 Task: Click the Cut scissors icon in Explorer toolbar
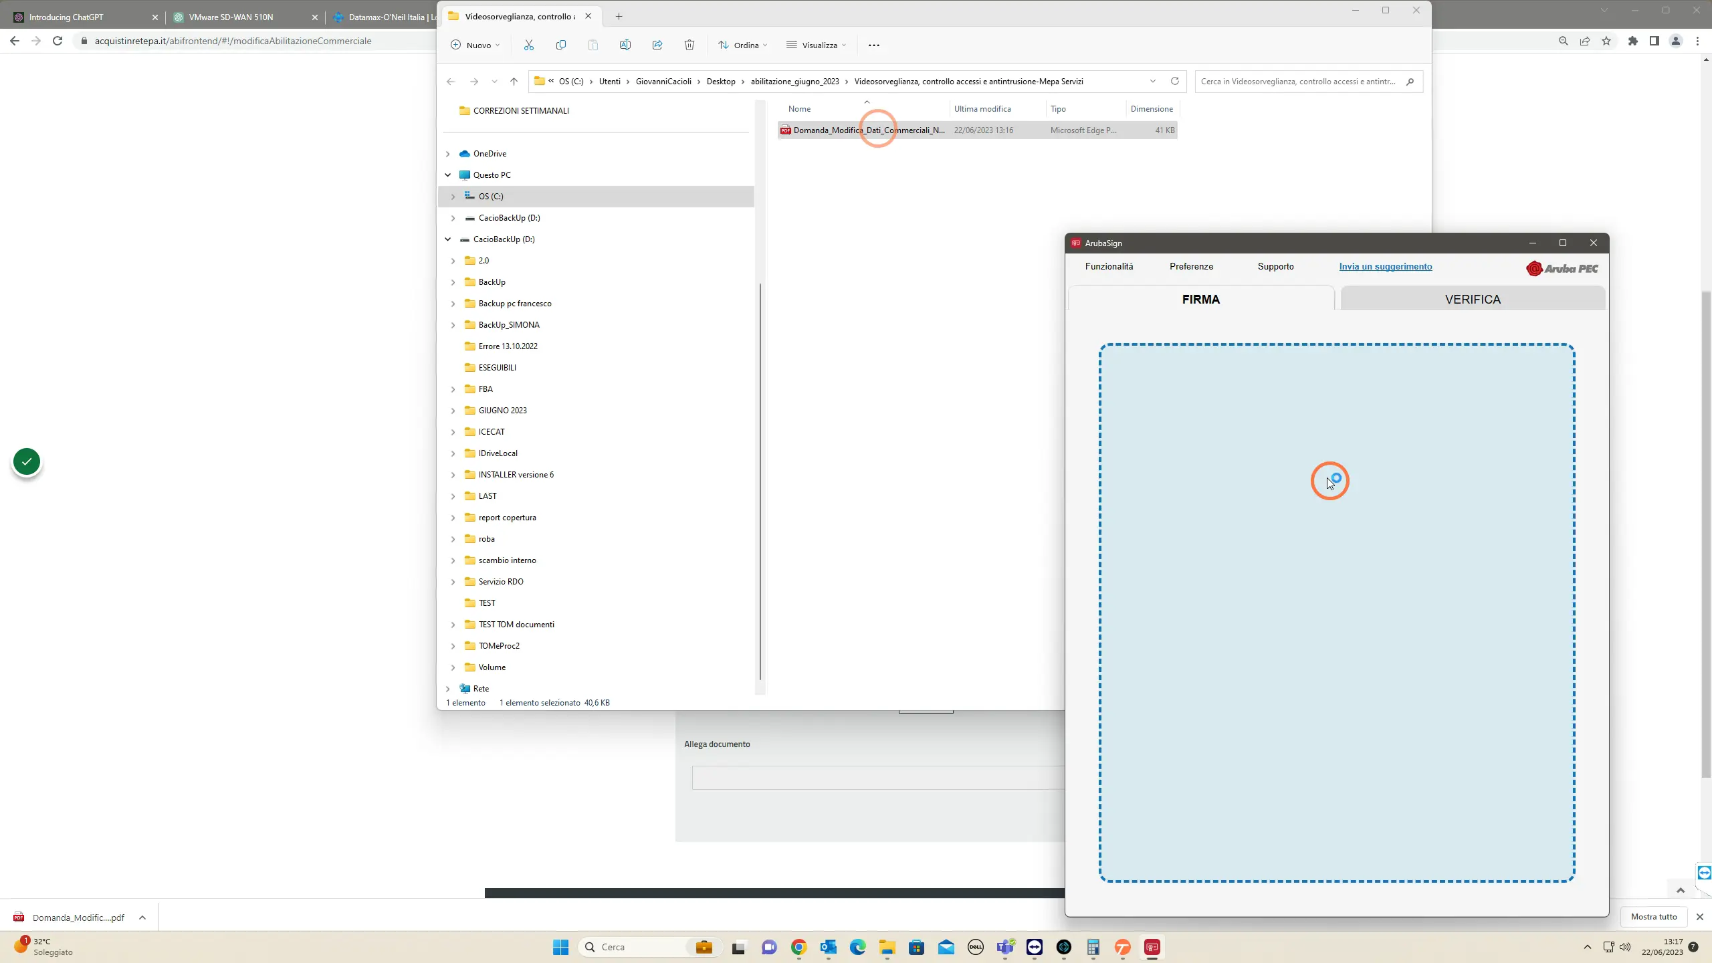[529, 45]
